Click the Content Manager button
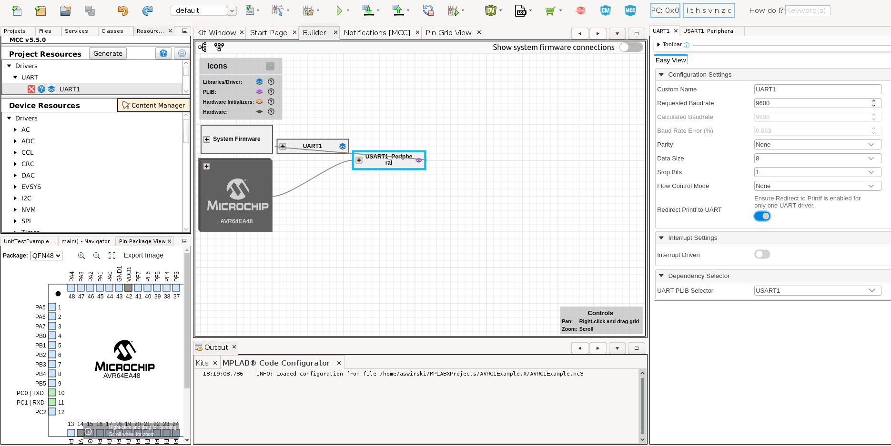 coord(153,105)
